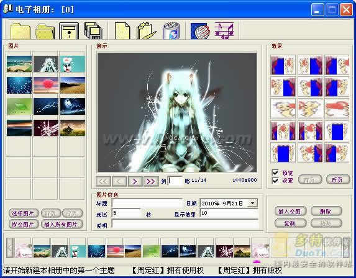Click the 标题 title input field

(147, 204)
